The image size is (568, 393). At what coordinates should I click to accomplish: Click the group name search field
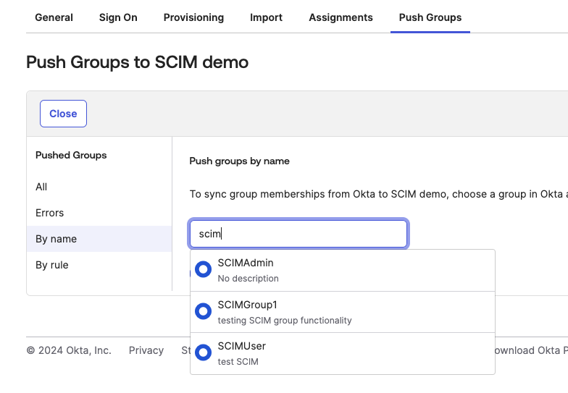[298, 234]
